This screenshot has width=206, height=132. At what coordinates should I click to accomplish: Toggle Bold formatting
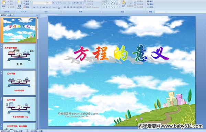click(x=34, y=8)
